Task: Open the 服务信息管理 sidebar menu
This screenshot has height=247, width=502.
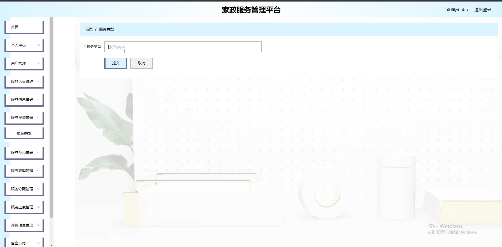Action: (24, 100)
